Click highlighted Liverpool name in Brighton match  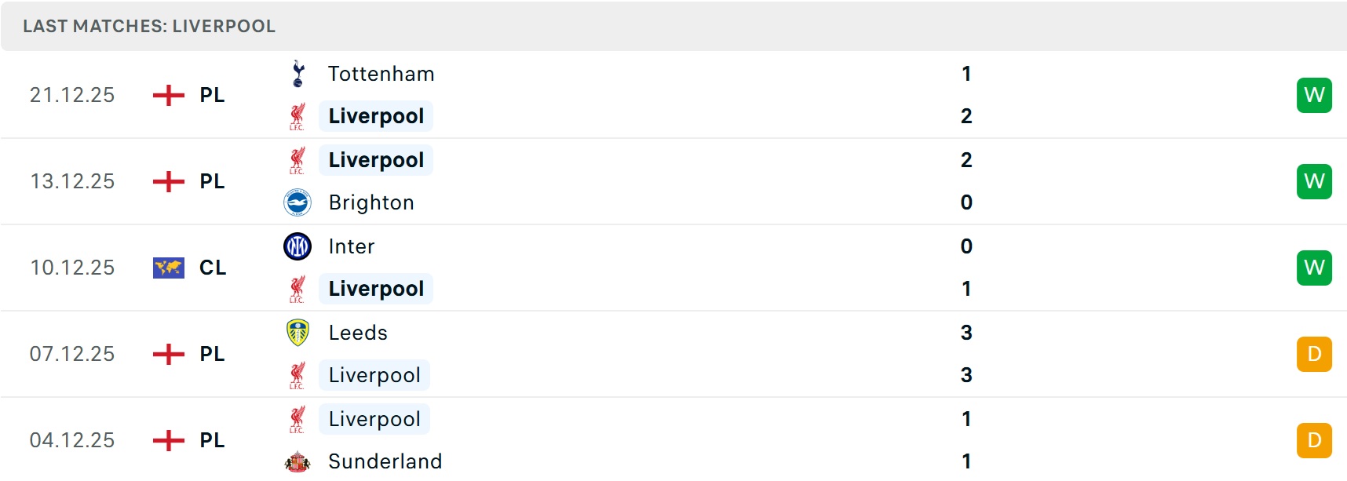pos(376,160)
